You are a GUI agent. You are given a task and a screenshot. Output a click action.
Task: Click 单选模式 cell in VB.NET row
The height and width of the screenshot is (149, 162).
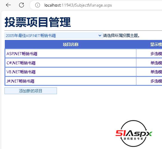pos(156,72)
